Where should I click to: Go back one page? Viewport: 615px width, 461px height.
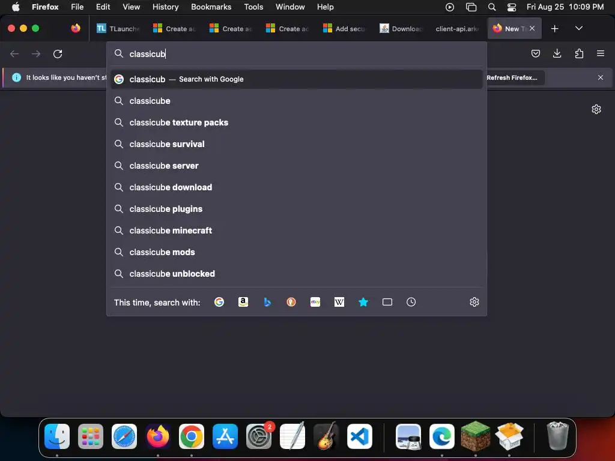point(14,53)
